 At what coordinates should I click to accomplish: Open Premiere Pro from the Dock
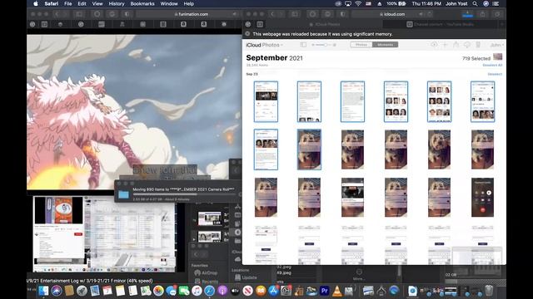(324, 291)
